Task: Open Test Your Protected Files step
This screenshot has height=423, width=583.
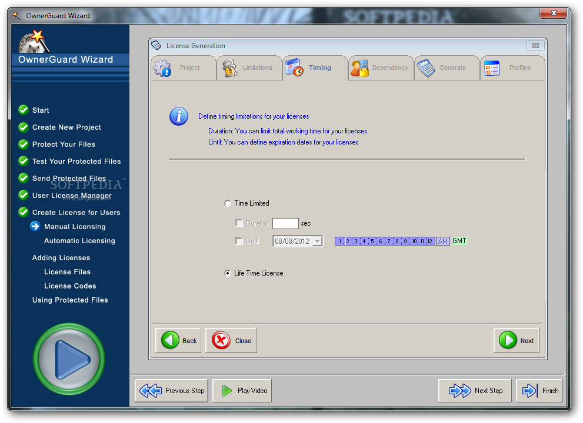Action: [76, 162]
